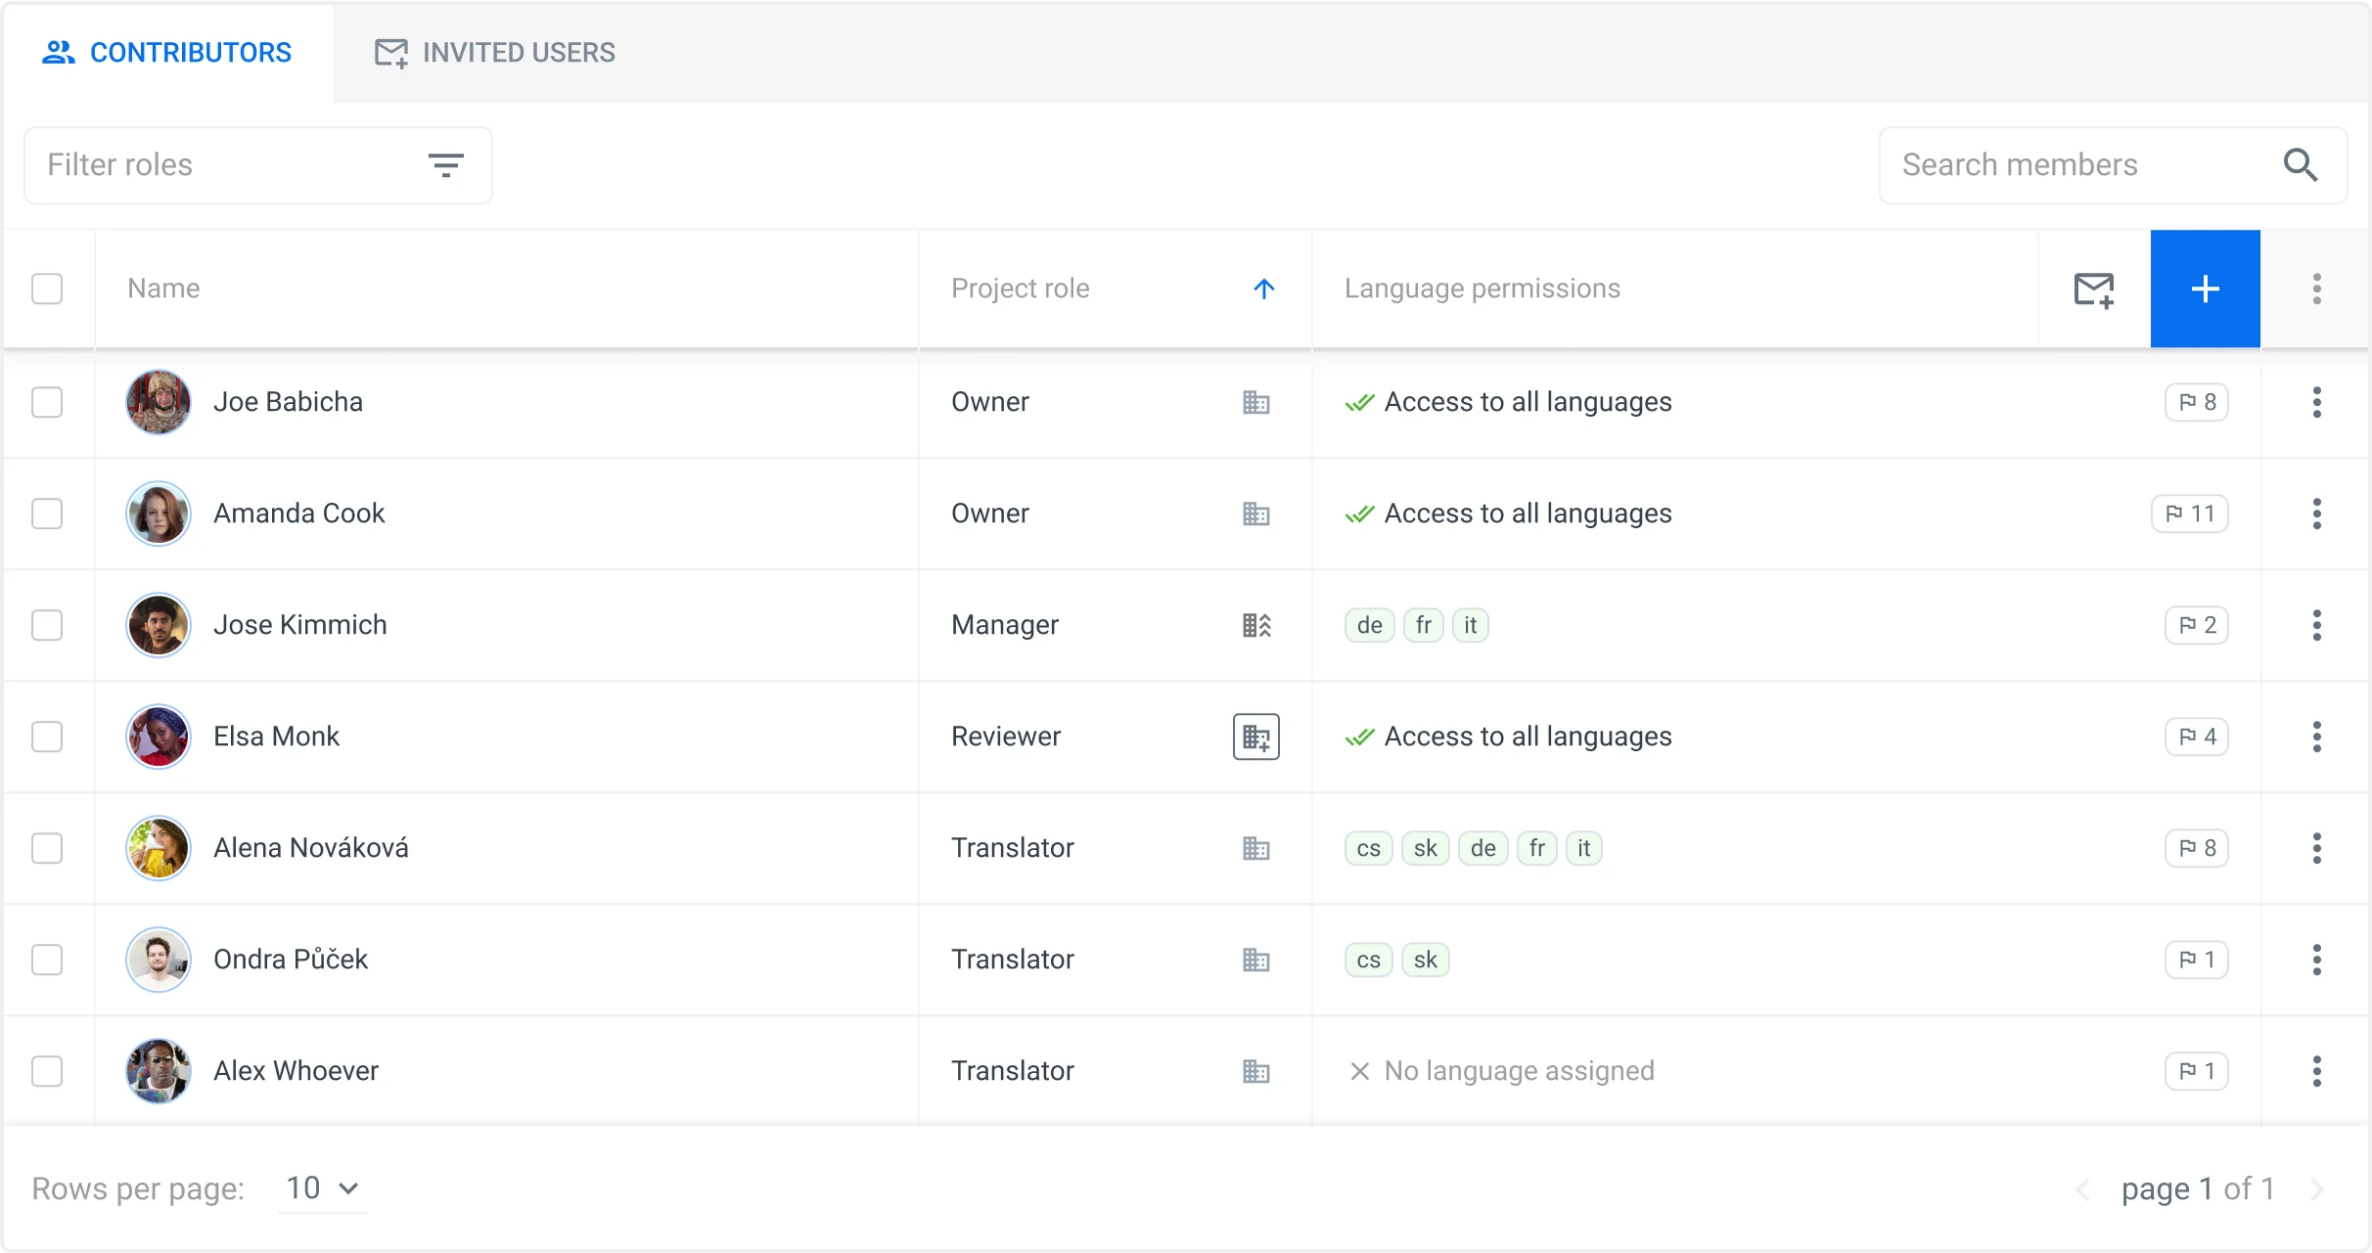Focus the Search members input field
Screen dimensions: 2372x1253
(2075, 165)
